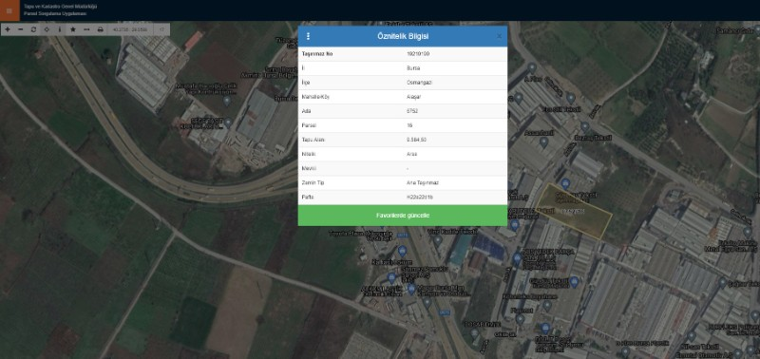
Task: Open the three-dot options in Öznitelik Bilgisi
Action: tap(308, 36)
